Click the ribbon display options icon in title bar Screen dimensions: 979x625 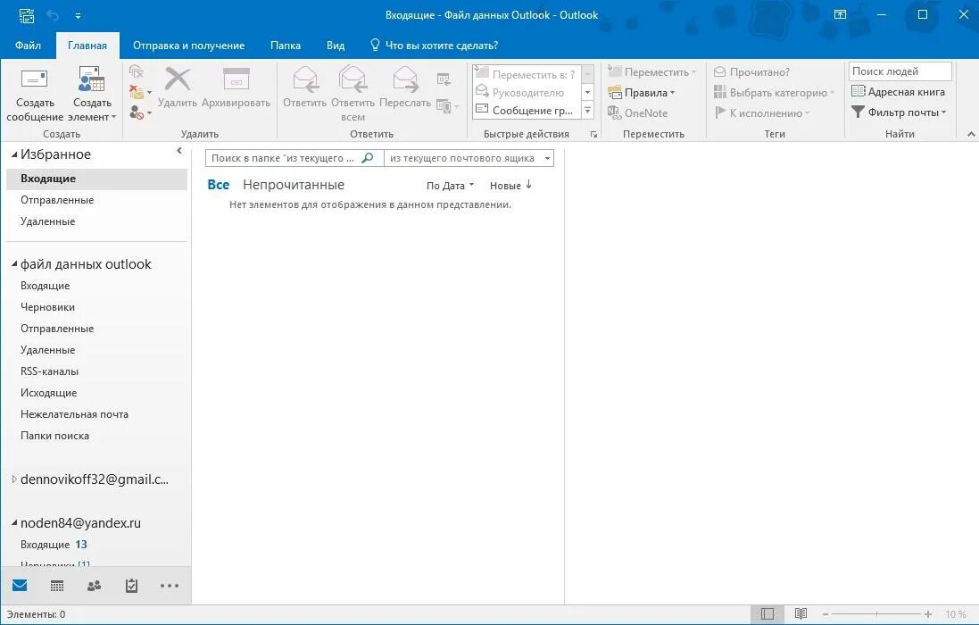point(841,14)
